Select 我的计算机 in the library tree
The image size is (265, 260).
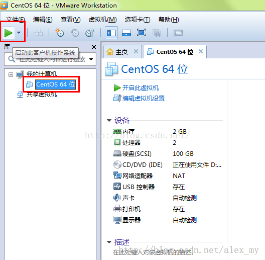coord(42,74)
